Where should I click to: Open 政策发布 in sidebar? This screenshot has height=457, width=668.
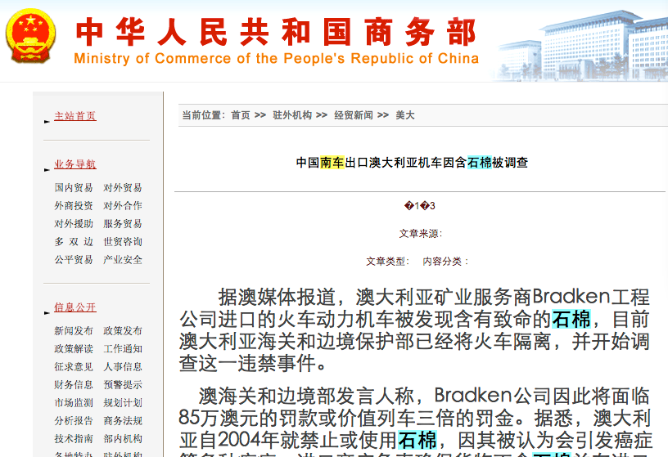point(123,330)
